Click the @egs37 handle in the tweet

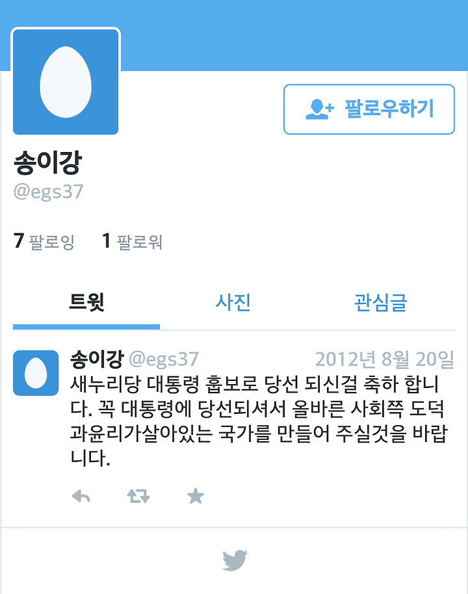[x=164, y=359]
